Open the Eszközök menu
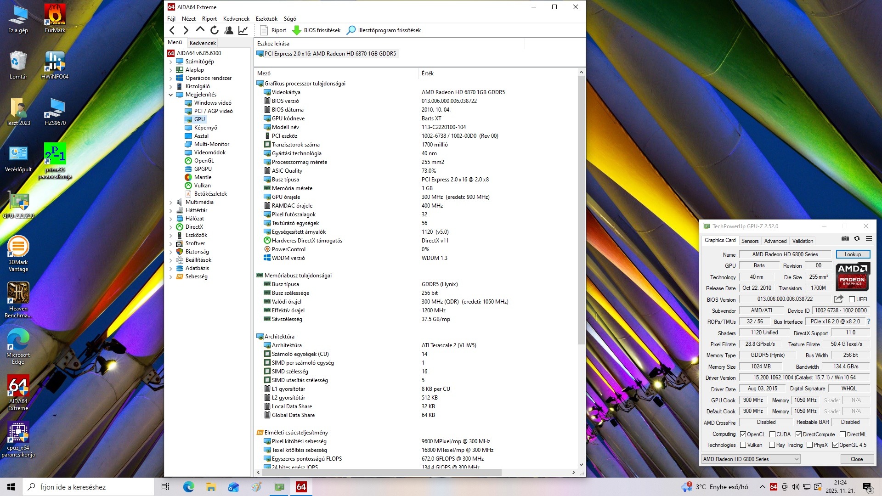This screenshot has height=496, width=882. (x=266, y=19)
